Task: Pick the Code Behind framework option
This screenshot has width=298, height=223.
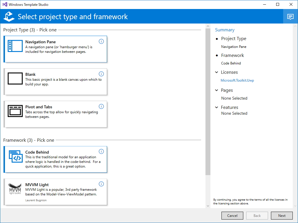Action: pos(55,159)
